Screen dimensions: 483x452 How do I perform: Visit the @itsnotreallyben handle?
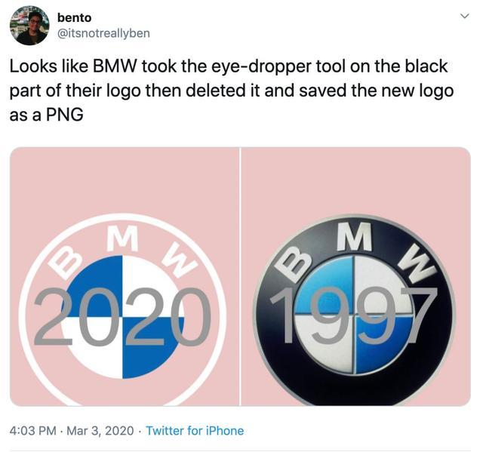pyautogui.click(x=103, y=33)
